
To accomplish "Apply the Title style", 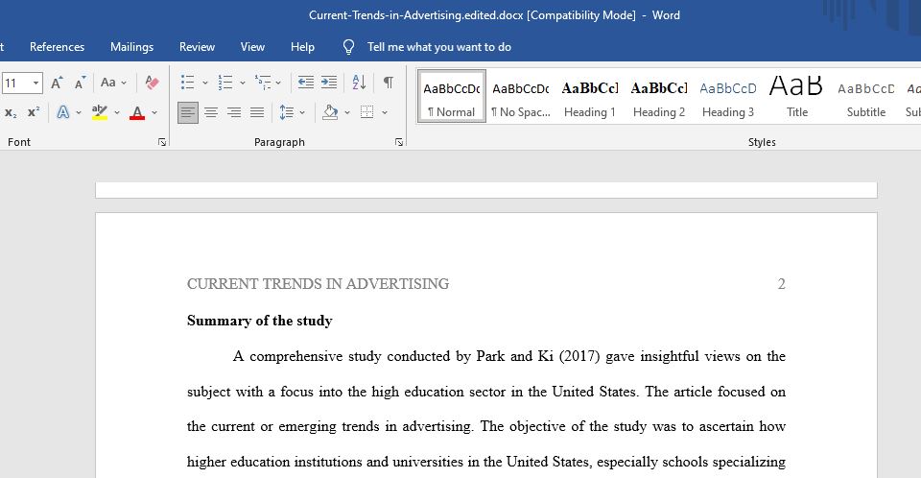I will [797, 97].
